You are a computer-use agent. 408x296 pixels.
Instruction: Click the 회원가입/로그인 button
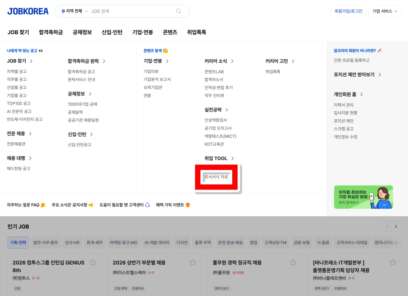(x=348, y=11)
